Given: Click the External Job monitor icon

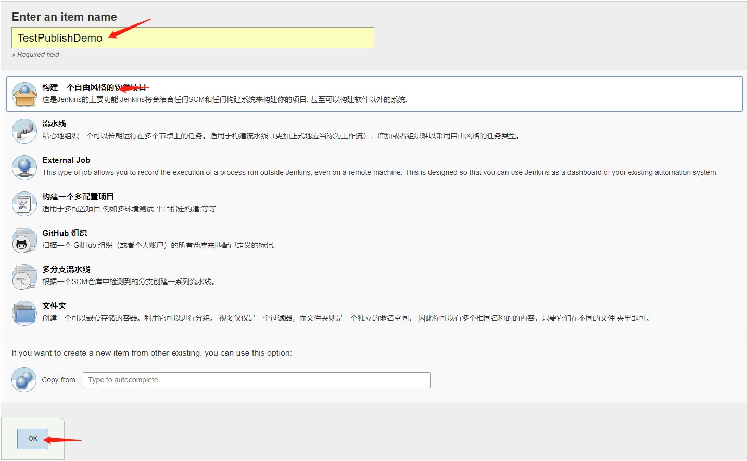Looking at the screenshot, I should pos(24,168).
